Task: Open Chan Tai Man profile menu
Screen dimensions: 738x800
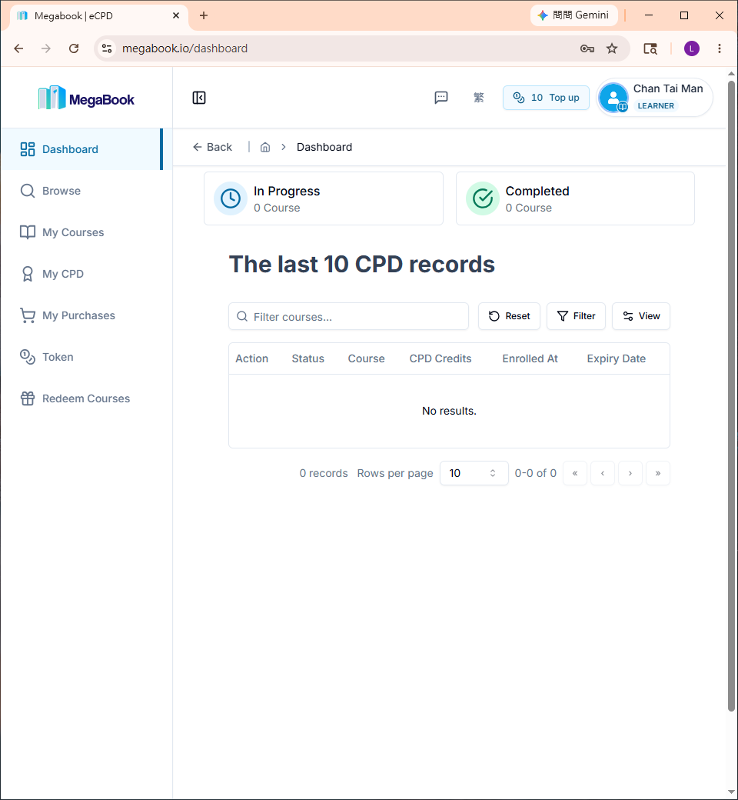Action: point(654,97)
